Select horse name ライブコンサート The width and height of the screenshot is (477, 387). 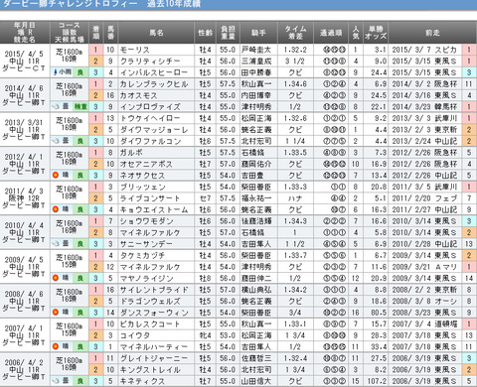tap(150, 198)
